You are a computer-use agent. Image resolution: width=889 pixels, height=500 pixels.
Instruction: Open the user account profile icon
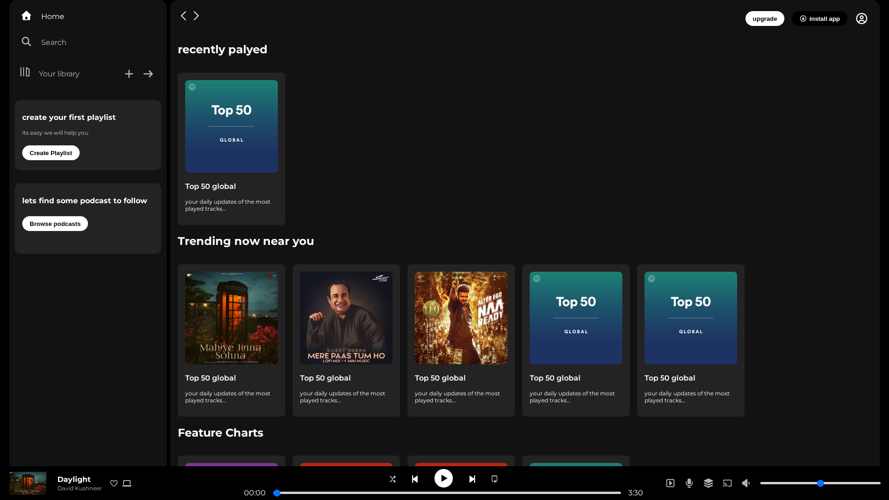click(x=862, y=19)
